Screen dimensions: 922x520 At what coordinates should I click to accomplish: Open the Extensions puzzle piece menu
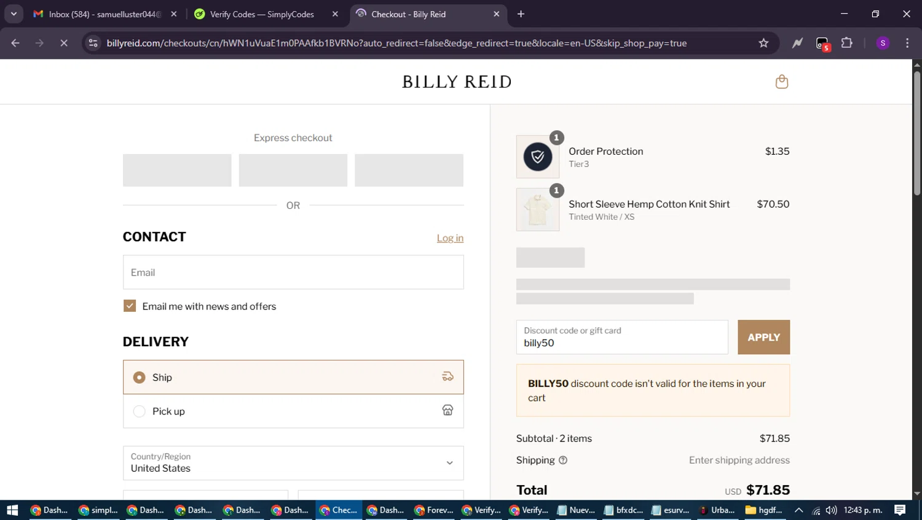(847, 43)
